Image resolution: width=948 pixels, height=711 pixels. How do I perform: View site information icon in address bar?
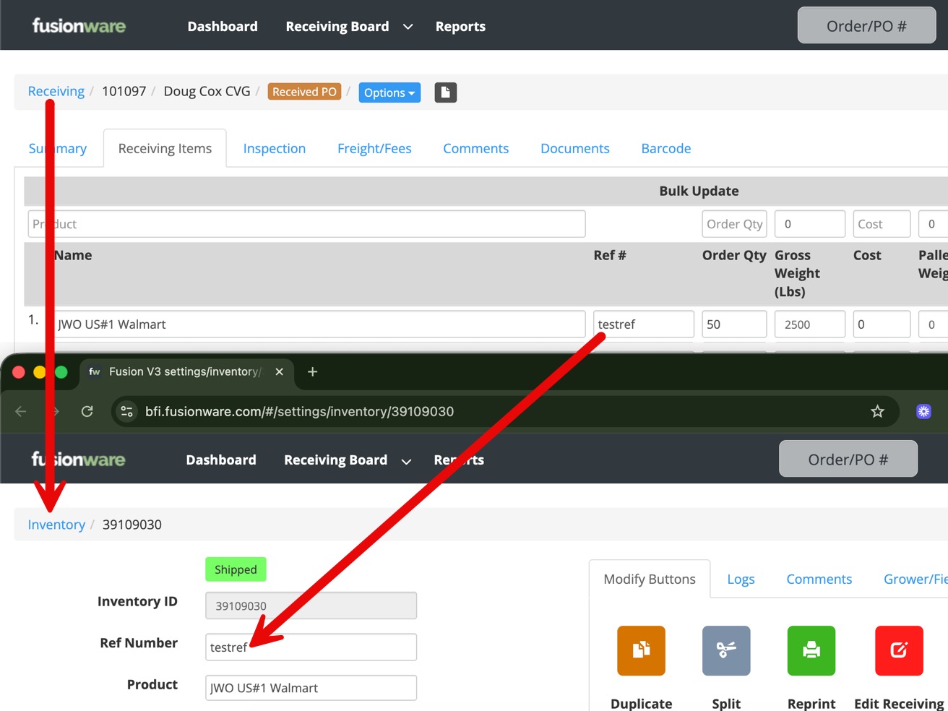point(127,411)
